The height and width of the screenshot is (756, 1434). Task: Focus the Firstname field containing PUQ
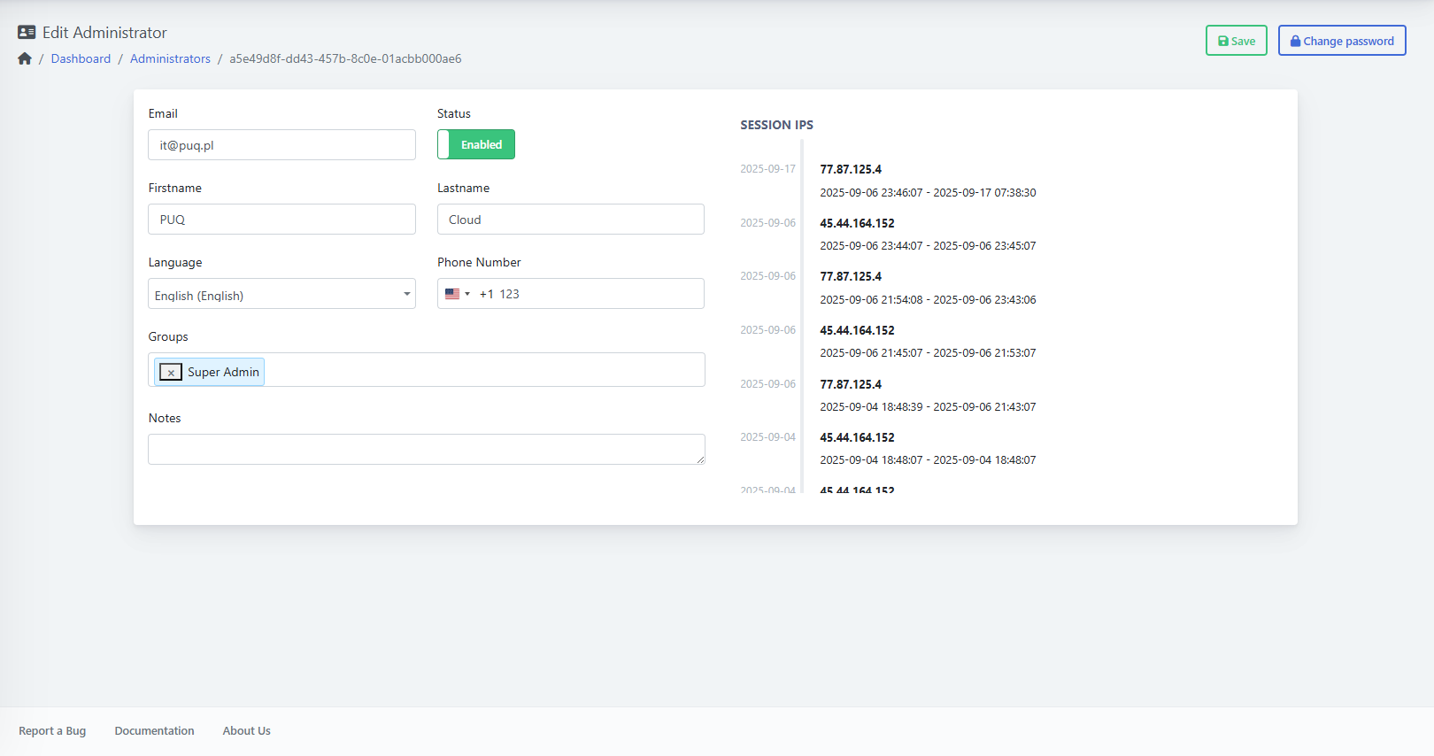coord(281,220)
